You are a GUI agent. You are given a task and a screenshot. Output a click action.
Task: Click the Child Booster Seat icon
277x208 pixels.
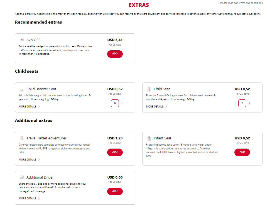22,89
